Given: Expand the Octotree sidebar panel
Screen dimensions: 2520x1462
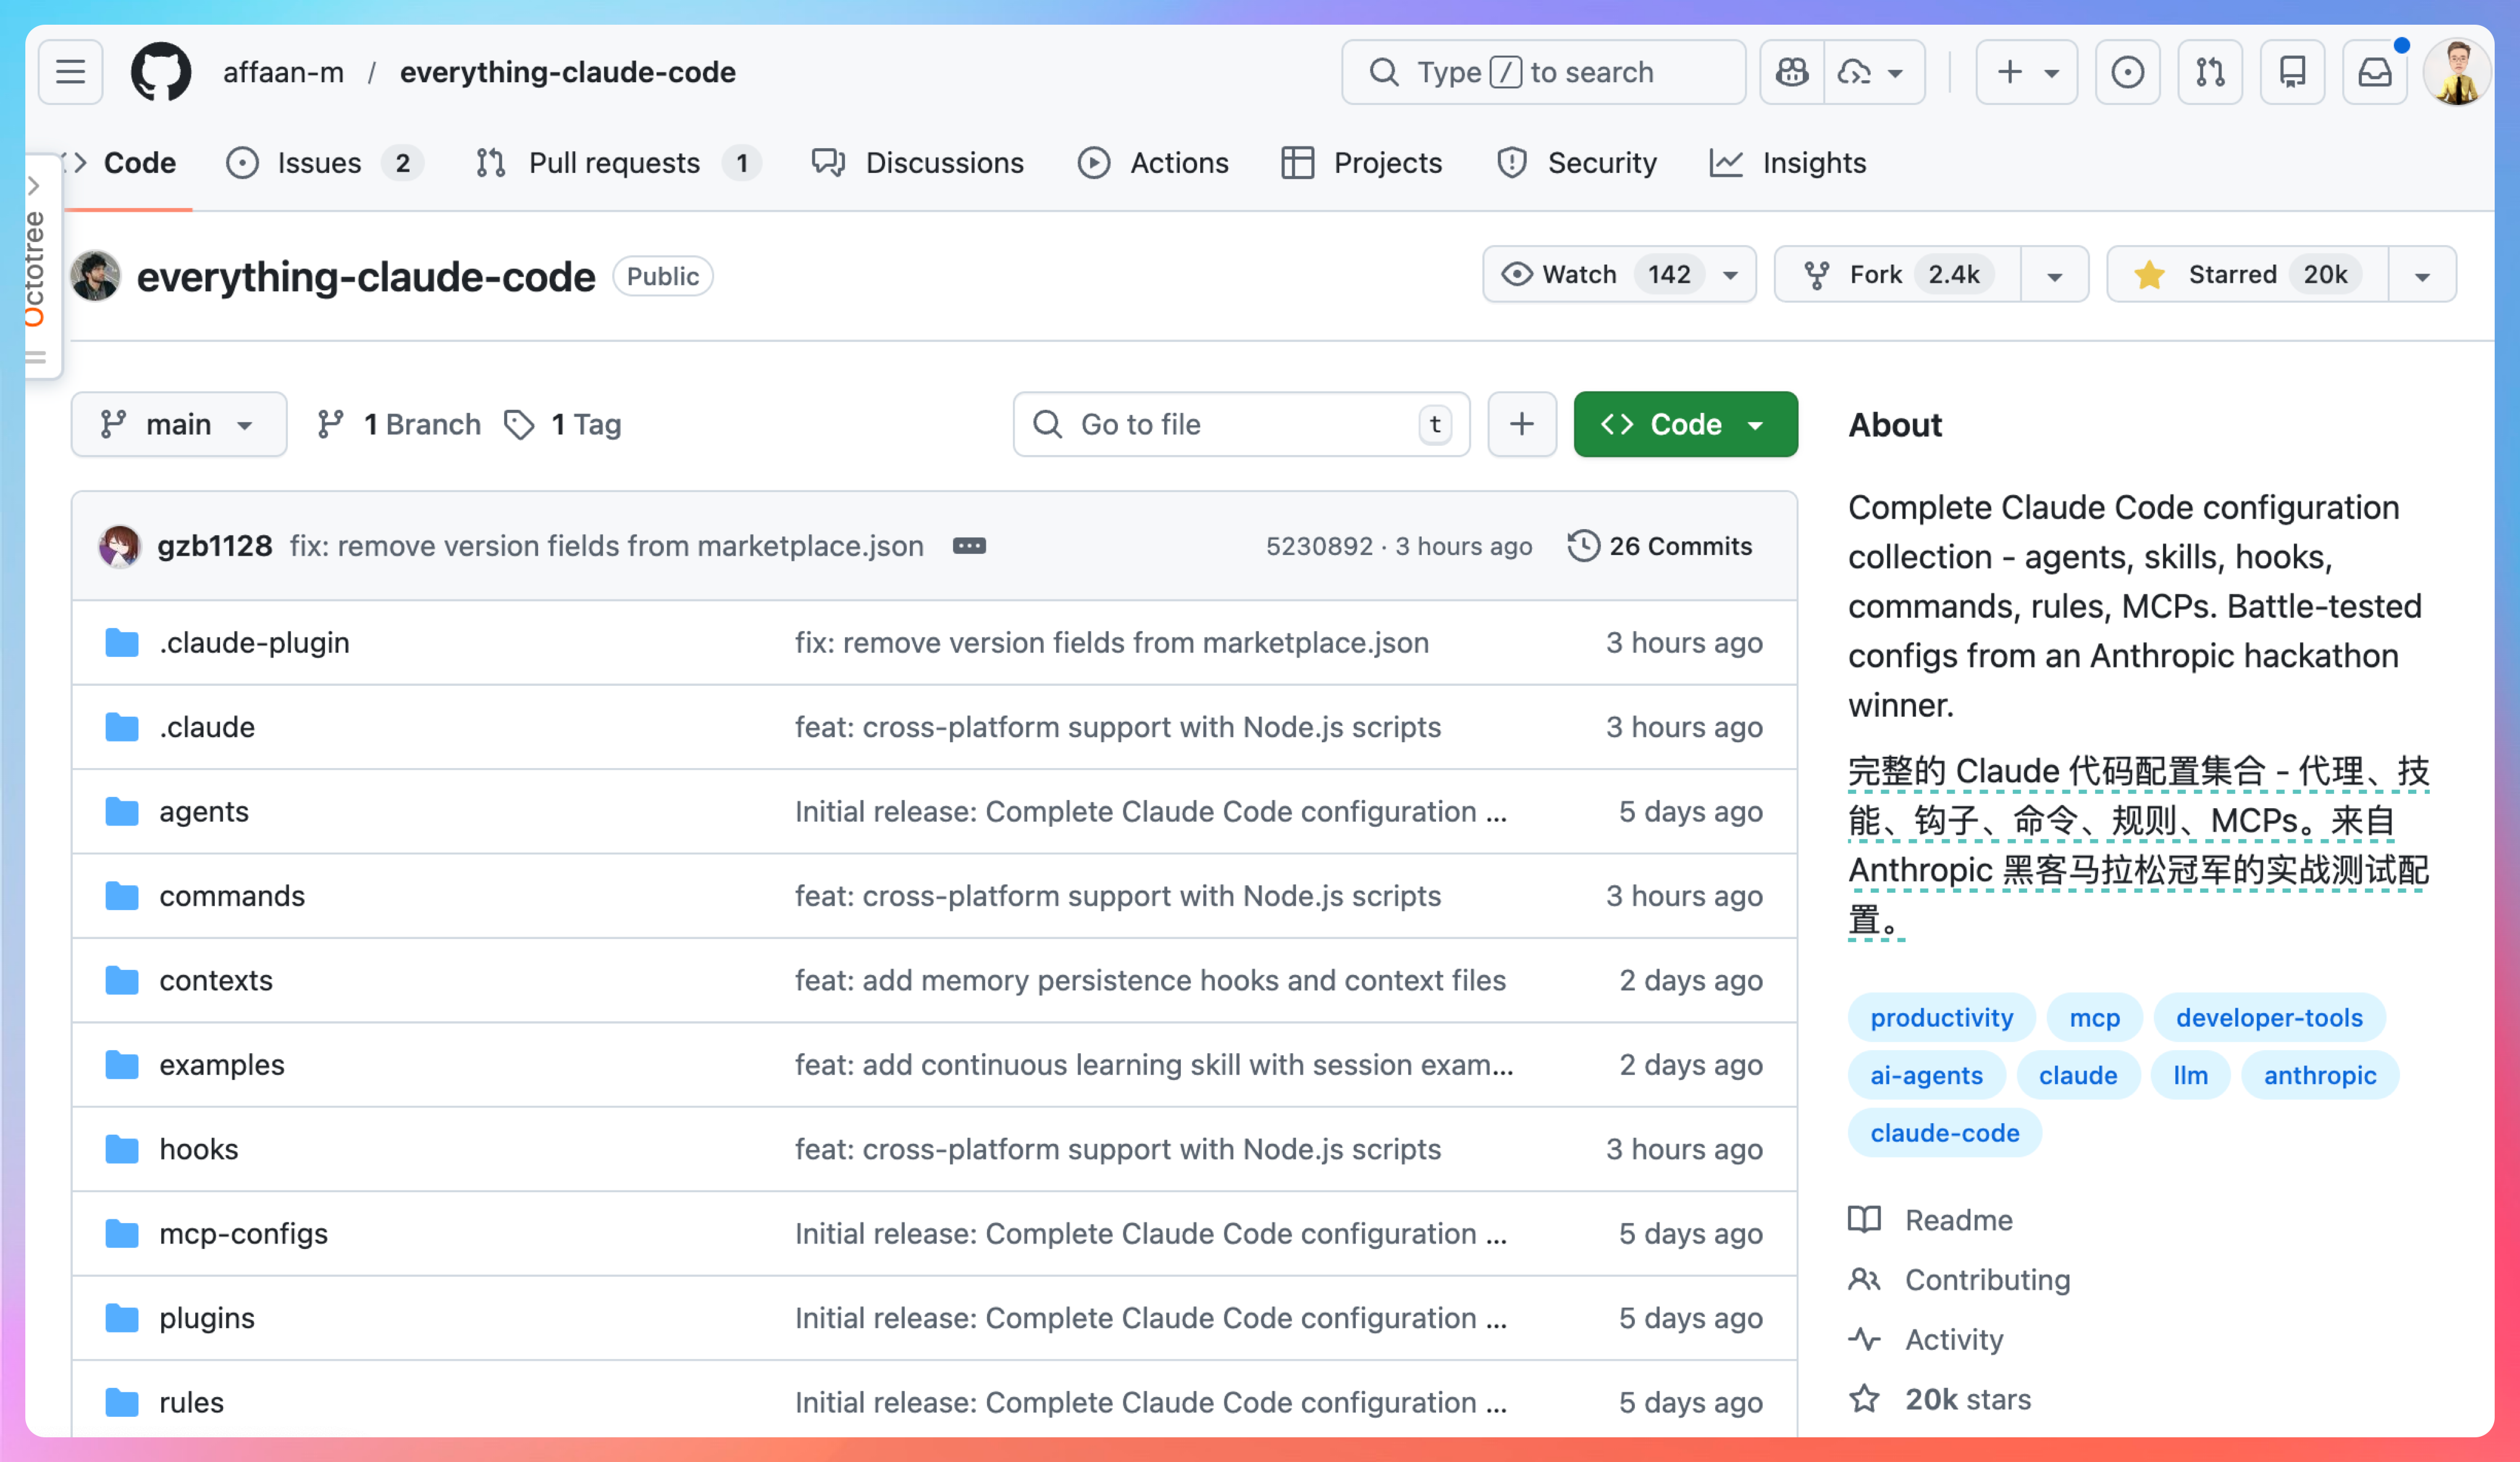Looking at the screenshot, I should [34, 186].
